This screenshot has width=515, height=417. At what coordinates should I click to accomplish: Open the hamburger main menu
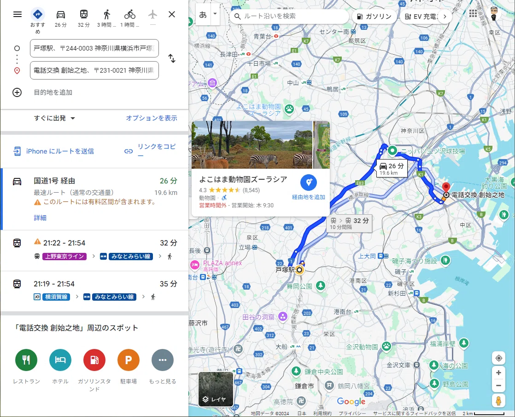[18, 14]
